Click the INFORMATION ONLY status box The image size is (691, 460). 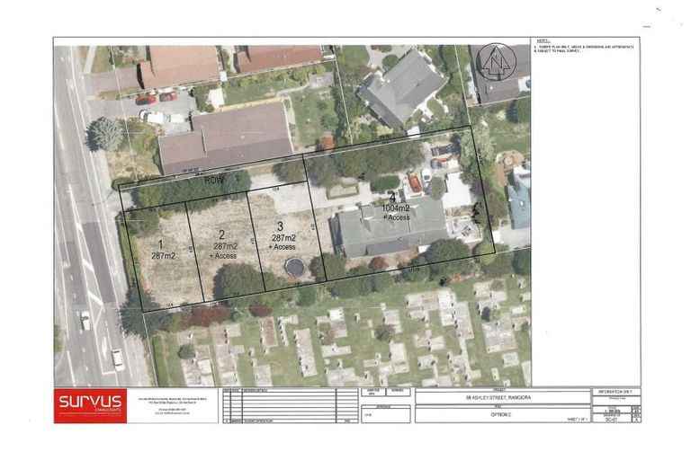click(616, 392)
